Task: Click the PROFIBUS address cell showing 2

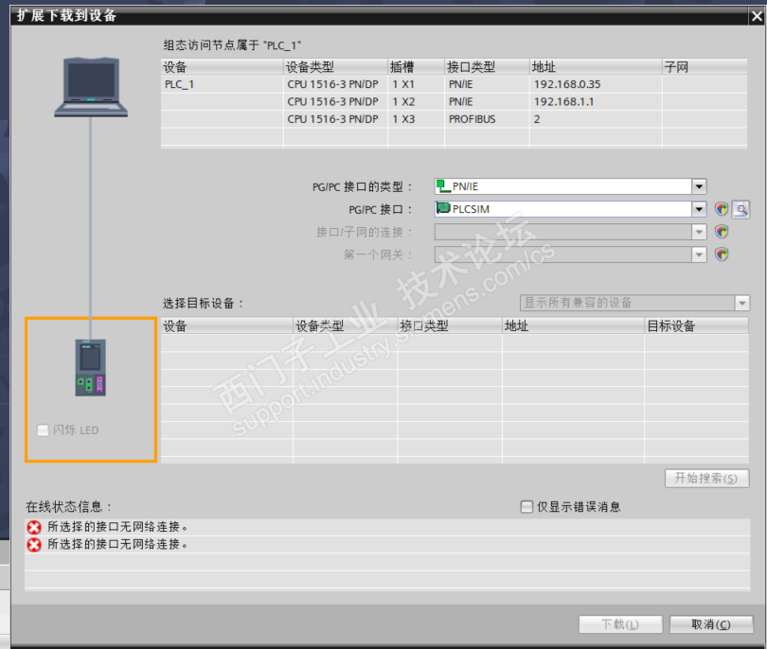Action: 596,119
